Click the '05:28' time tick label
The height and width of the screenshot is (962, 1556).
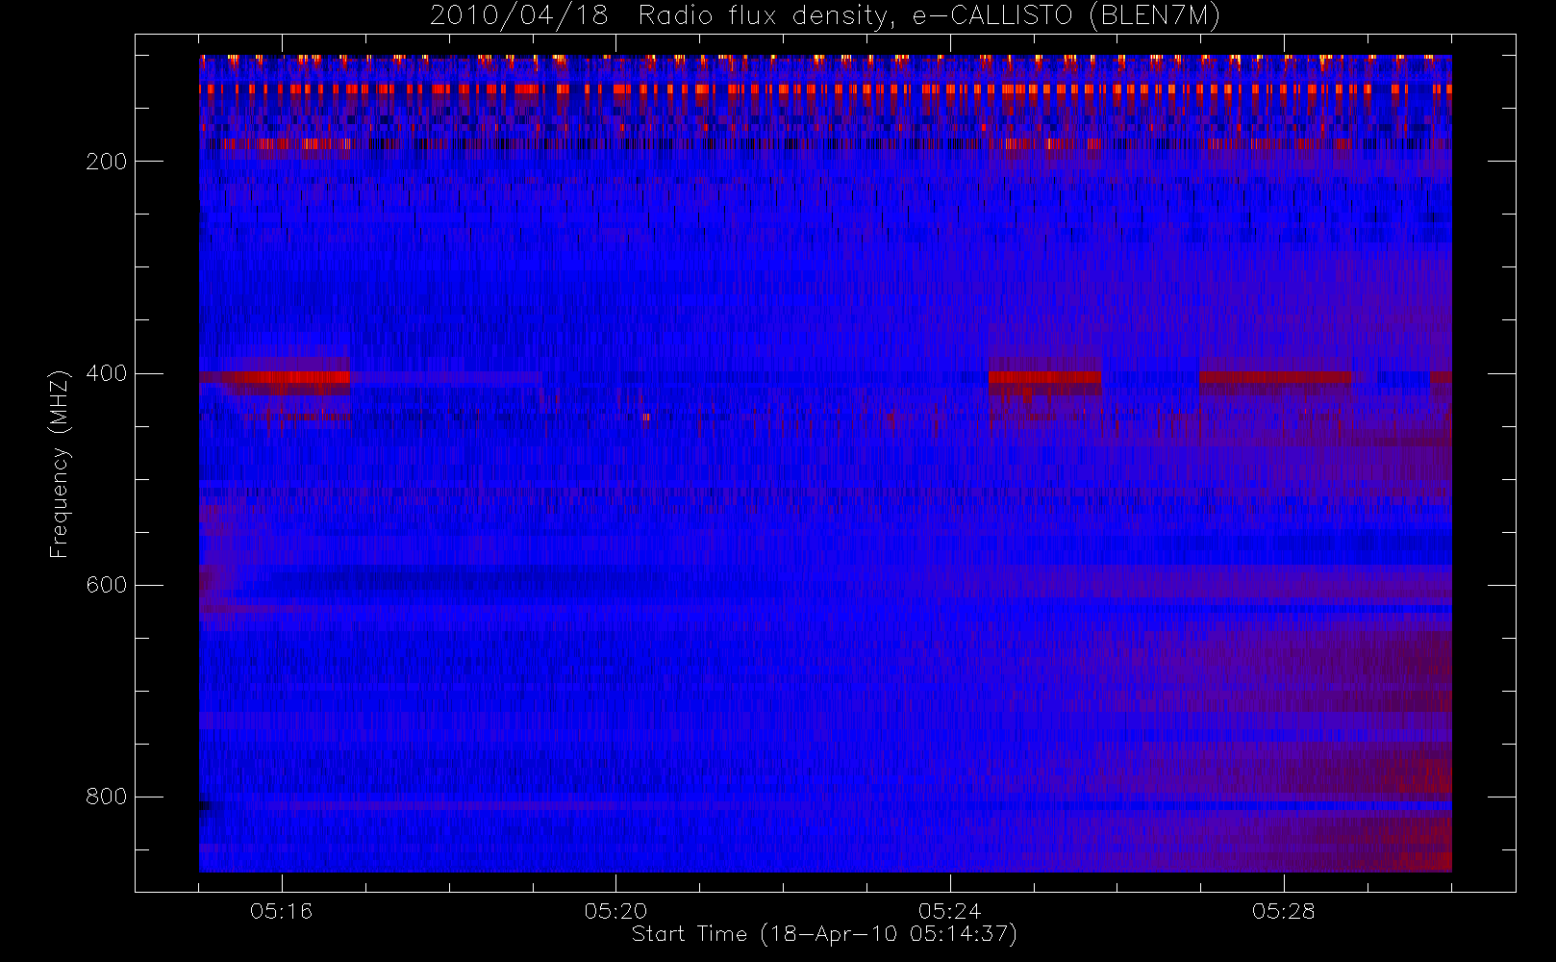[x=1283, y=911]
